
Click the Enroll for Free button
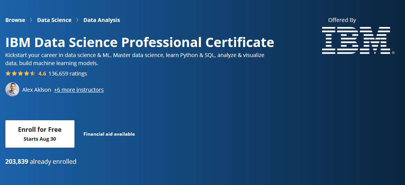[x=40, y=134]
